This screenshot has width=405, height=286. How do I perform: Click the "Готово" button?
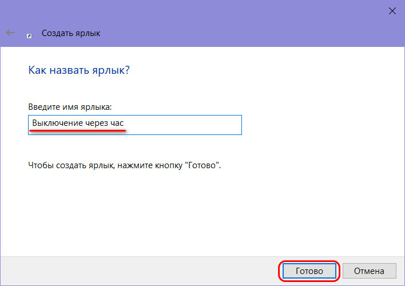pos(309,271)
